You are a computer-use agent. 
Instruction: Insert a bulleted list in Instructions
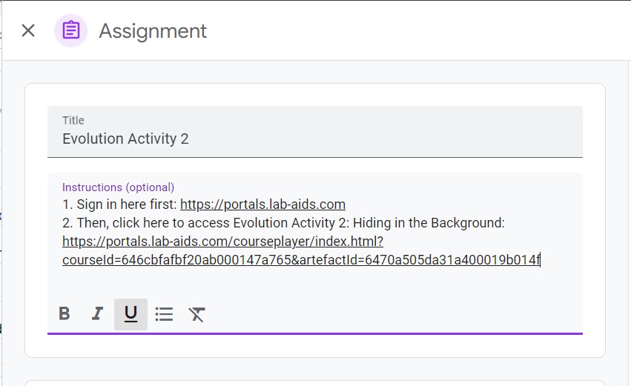click(164, 314)
